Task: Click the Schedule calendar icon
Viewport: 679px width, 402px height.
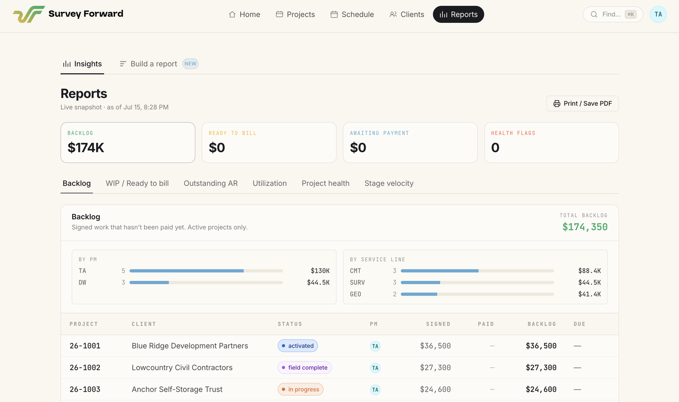Action: [x=334, y=14]
